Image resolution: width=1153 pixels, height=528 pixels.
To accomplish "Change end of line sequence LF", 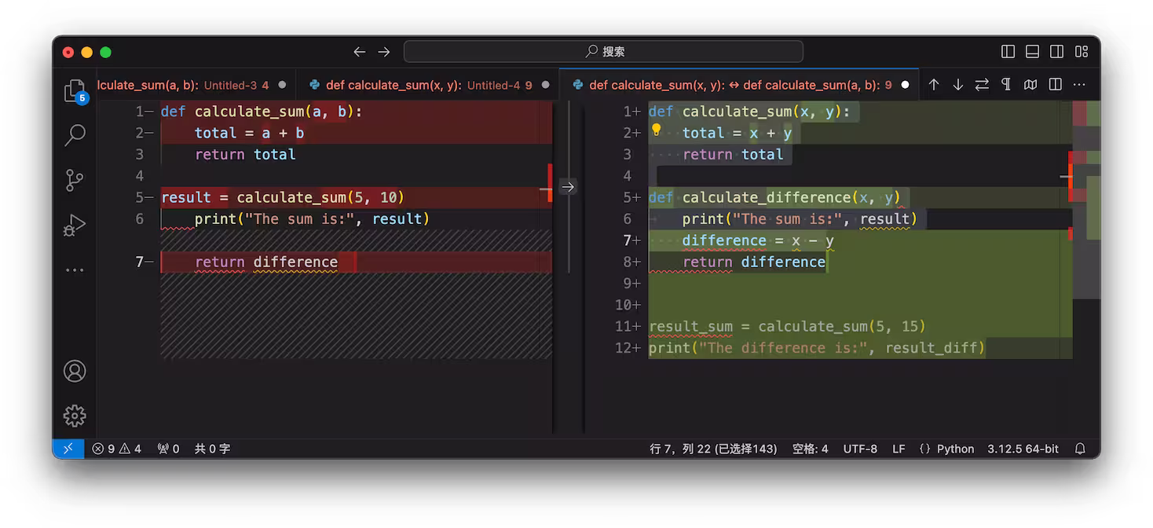I will 899,449.
